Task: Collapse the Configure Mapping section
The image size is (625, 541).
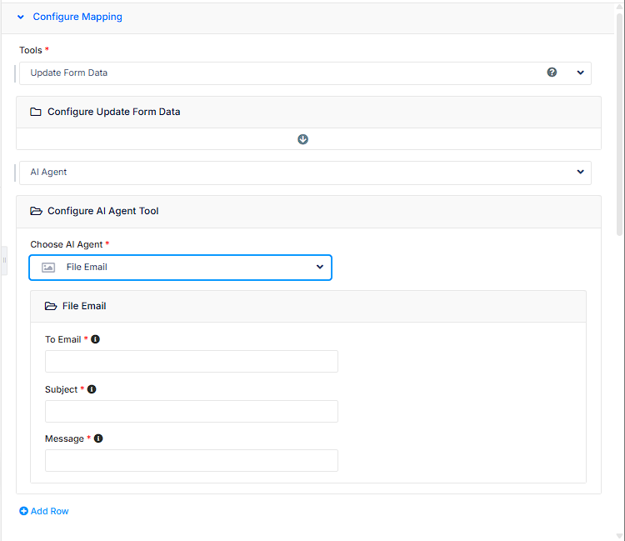Action: pos(21,17)
